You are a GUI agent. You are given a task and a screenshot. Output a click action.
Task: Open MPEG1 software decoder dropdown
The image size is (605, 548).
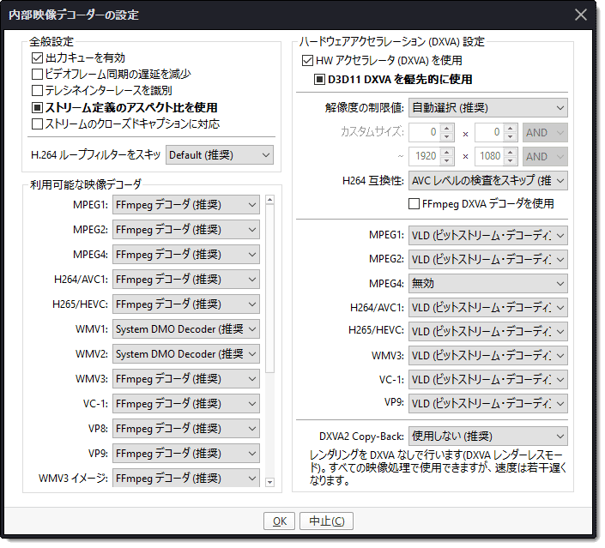[186, 205]
